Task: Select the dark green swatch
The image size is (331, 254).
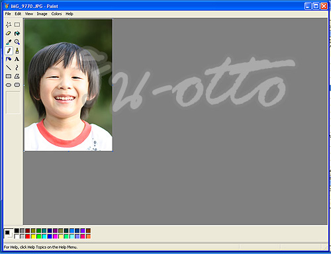Action: (x=38, y=231)
